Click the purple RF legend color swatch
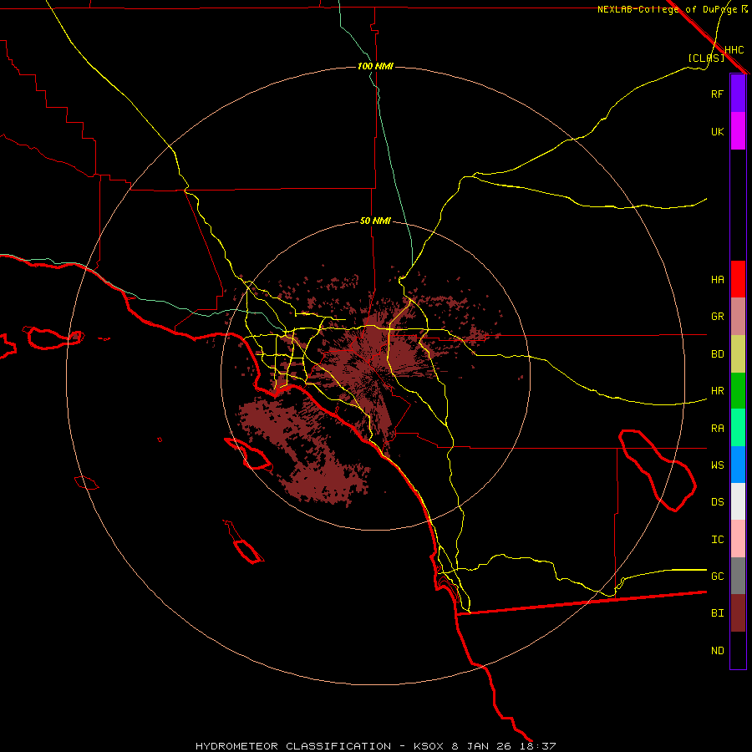This screenshot has width=752, height=752. (738, 94)
